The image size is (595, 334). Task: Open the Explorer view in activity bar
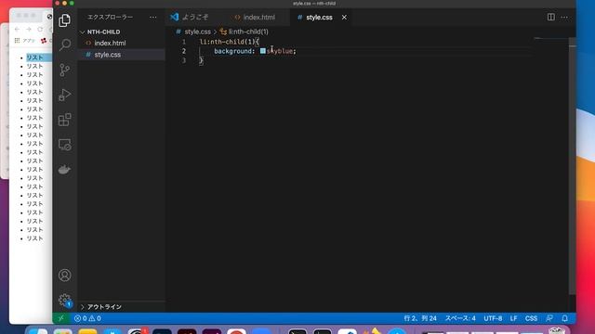point(64,20)
